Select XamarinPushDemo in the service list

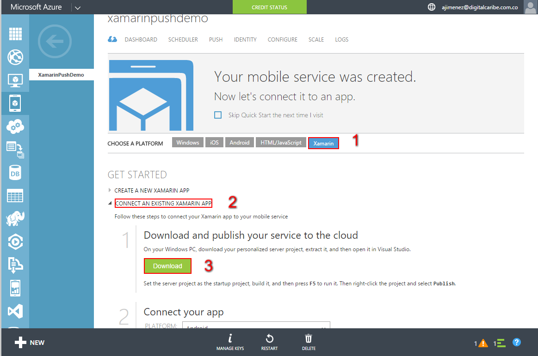click(x=61, y=75)
